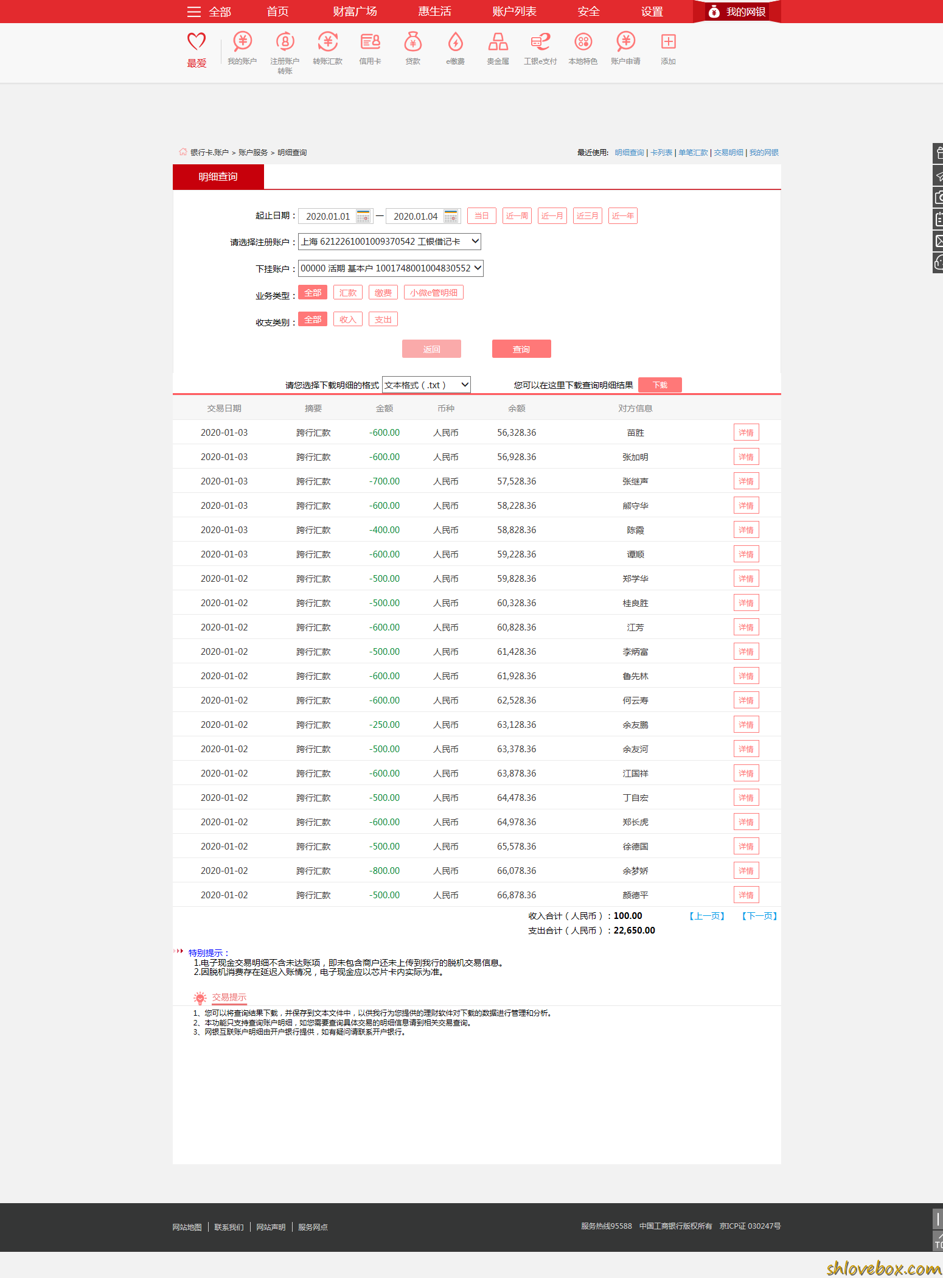This screenshot has height=1278, width=943.
Task: Open 账户列表 in top navigation
Action: coord(514,12)
